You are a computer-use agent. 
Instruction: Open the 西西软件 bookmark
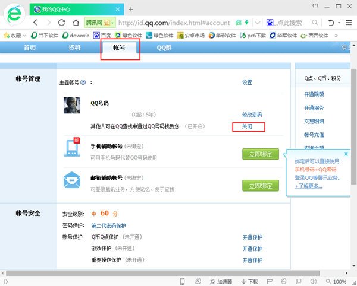(x=314, y=36)
